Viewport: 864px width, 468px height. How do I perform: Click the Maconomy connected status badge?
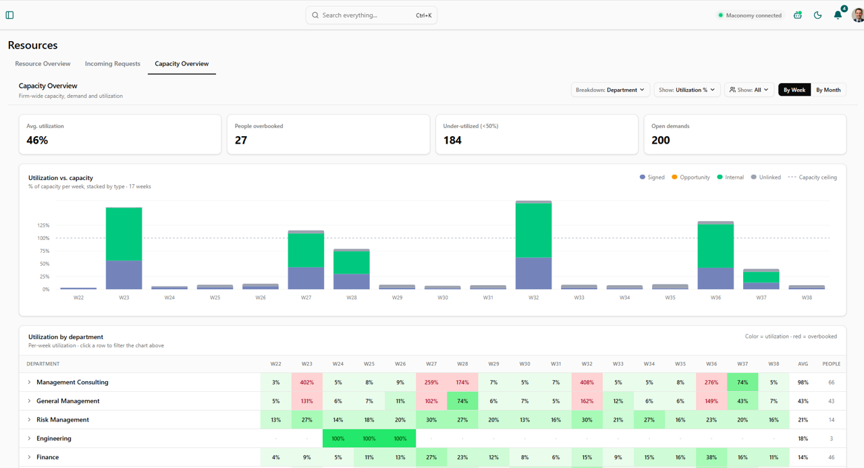click(750, 15)
